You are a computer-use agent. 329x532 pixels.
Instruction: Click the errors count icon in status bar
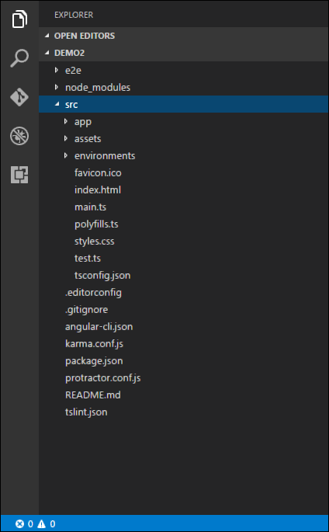tap(20, 524)
